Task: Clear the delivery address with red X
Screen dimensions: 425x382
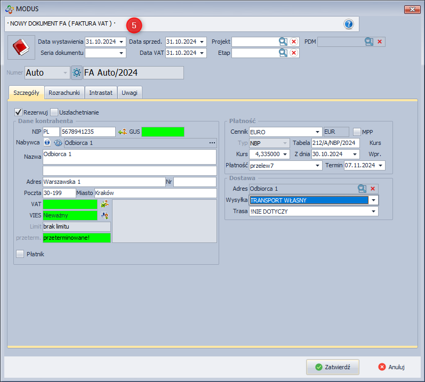Action: (373, 189)
